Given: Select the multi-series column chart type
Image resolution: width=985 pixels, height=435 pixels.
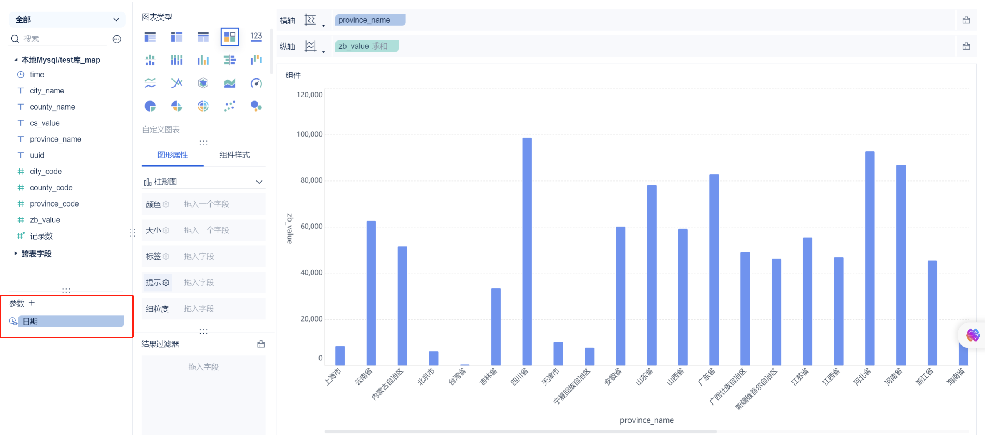Looking at the screenshot, I should (x=203, y=60).
